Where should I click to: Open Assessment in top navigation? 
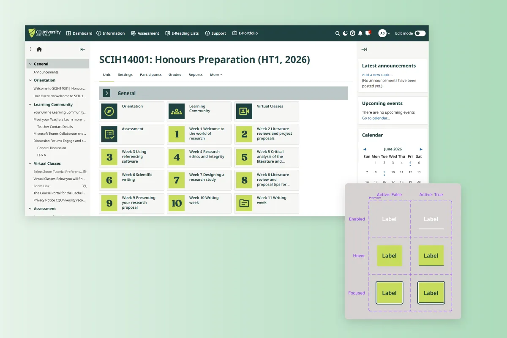(x=145, y=33)
